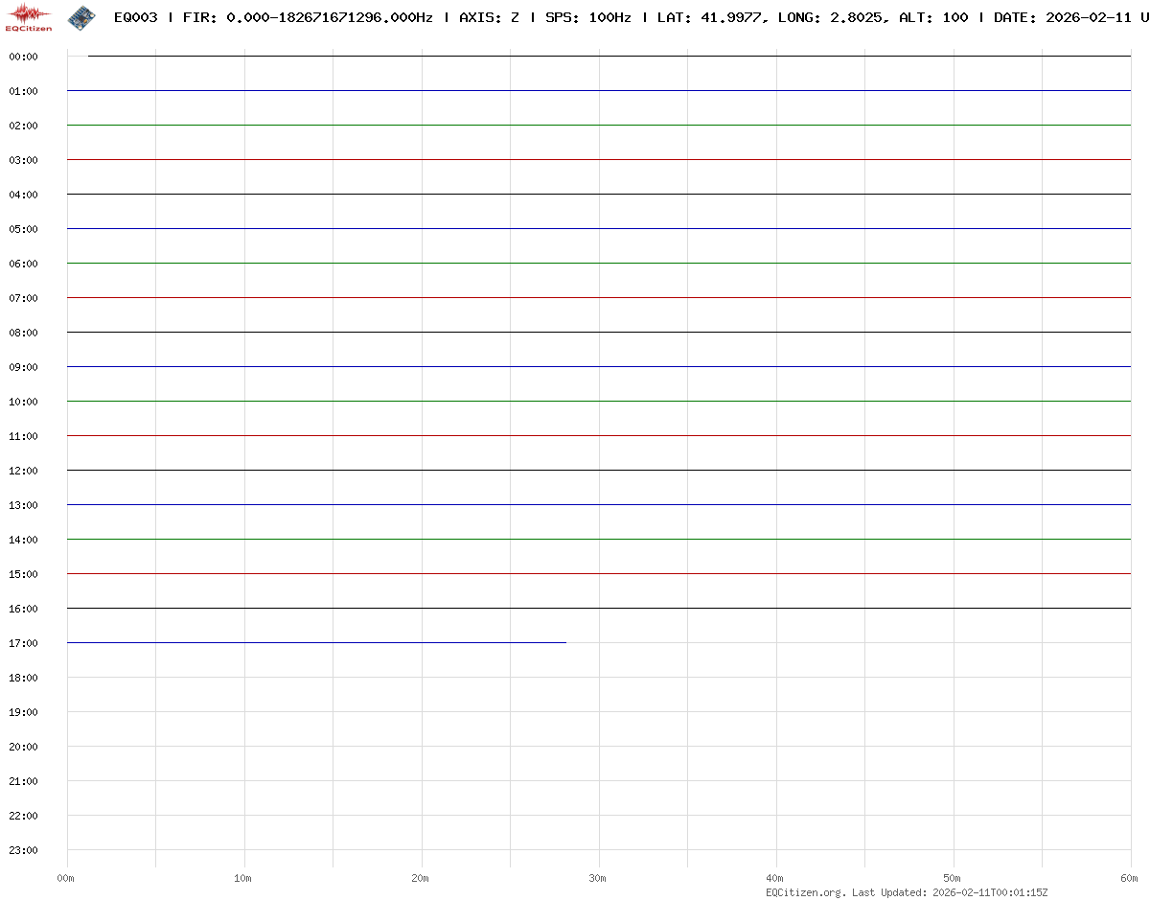This screenshot has width=1150, height=901.
Task: Click the EQCitizen logo in top-left corner
Action: 29,17
